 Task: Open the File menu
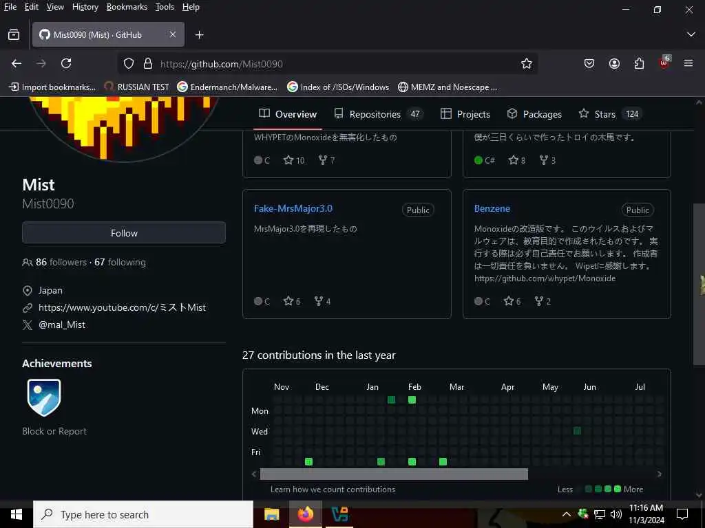point(10,7)
